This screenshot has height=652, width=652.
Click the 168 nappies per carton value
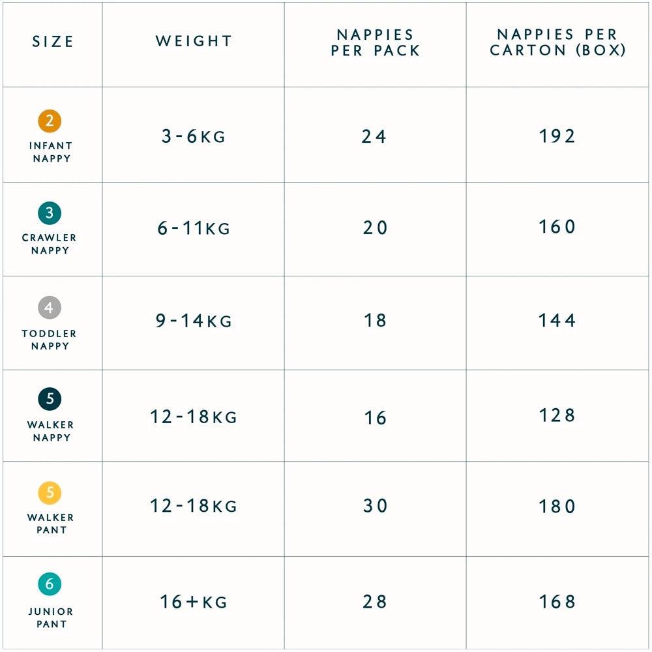coord(557,601)
